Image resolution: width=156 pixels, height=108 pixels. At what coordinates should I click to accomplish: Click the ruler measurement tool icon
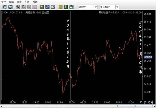(42, 7)
